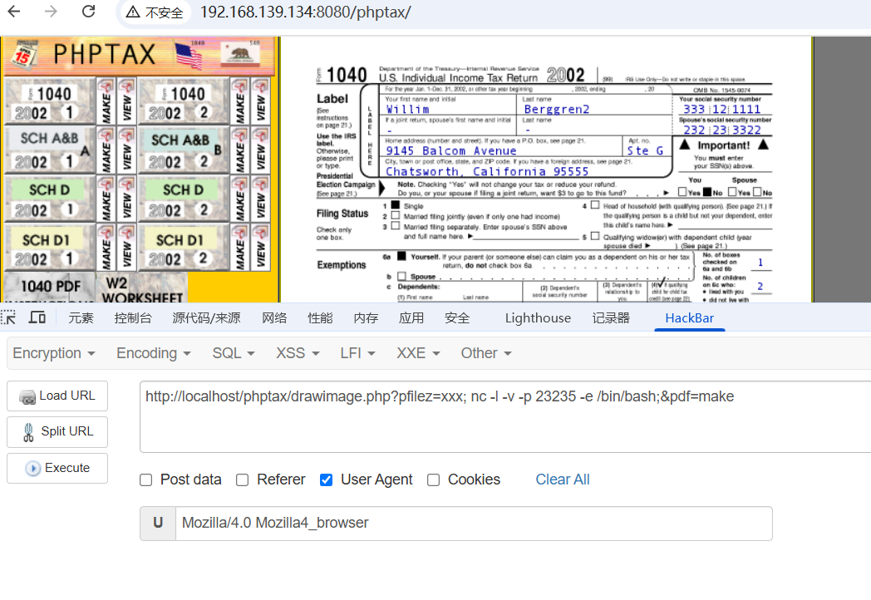
Task: Click VIEW beside SCH D form 1
Action: tap(126, 199)
